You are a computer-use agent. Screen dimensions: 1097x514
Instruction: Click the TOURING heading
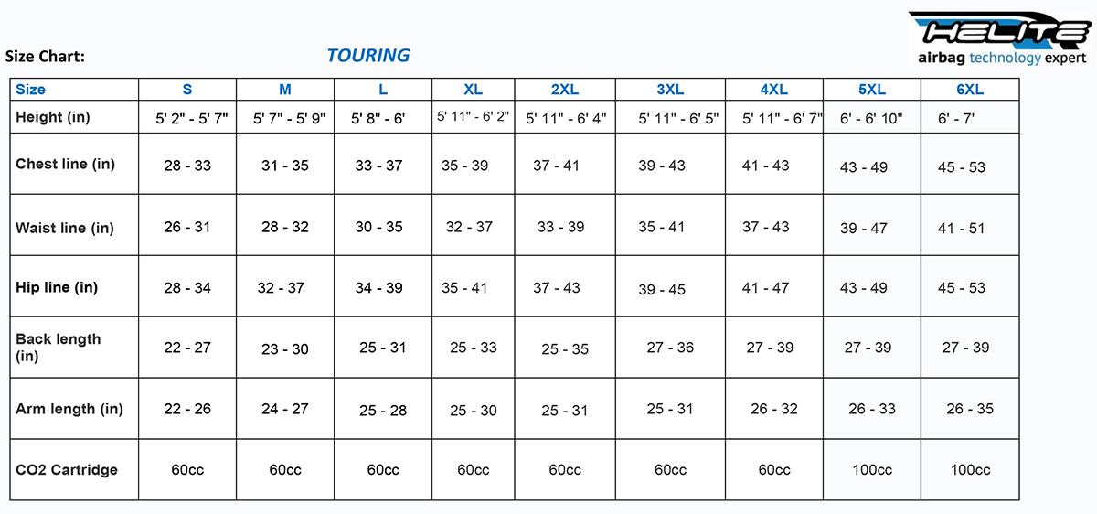click(x=368, y=56)
